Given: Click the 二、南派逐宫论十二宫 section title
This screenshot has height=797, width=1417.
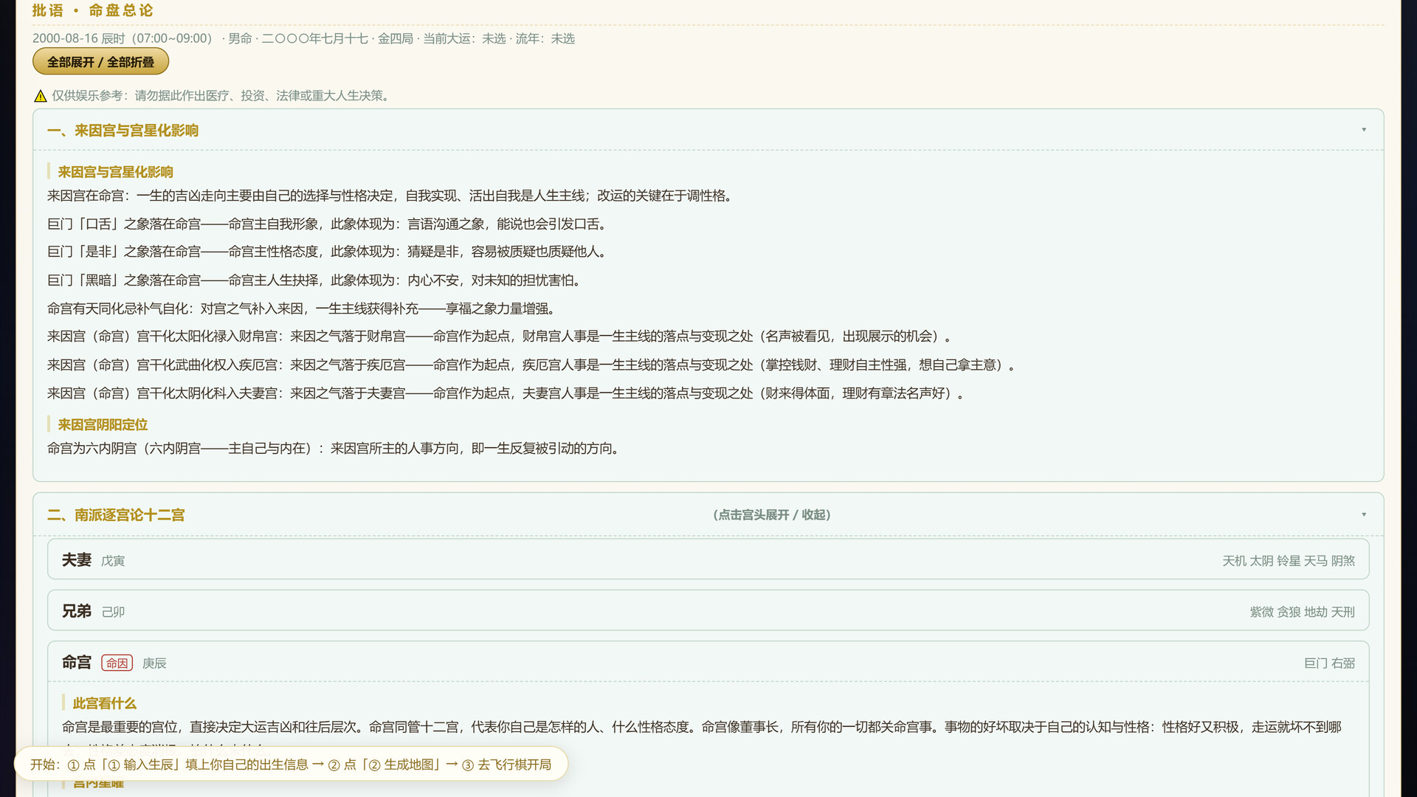Looking at the screenshot, I should pyautogui.click(x=116, y=515).
